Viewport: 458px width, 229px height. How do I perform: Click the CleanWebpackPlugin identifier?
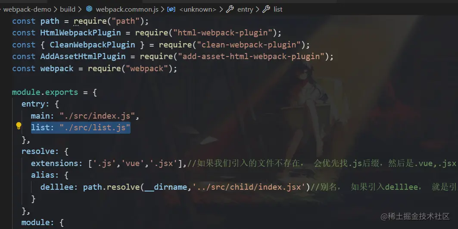point(92,45)
